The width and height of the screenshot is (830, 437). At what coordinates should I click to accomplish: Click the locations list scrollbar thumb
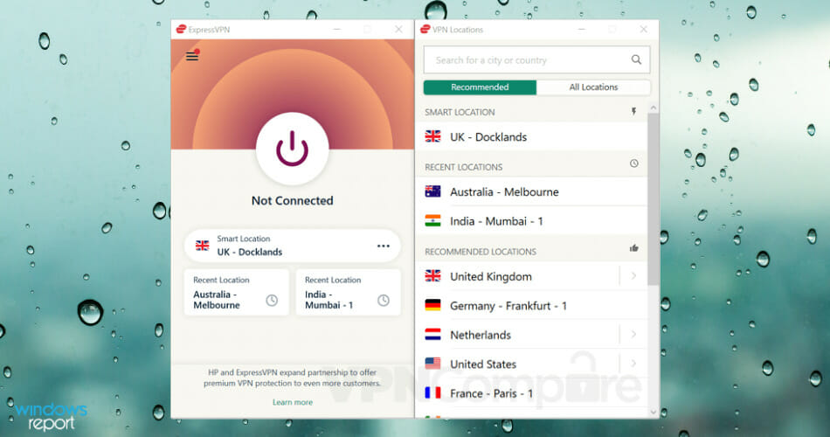pos(654,198)
